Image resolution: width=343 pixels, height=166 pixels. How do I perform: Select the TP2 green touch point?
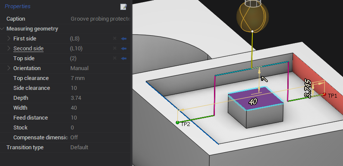pos(177,123)
